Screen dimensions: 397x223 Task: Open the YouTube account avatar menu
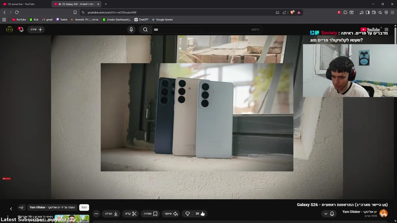(10, 29)
